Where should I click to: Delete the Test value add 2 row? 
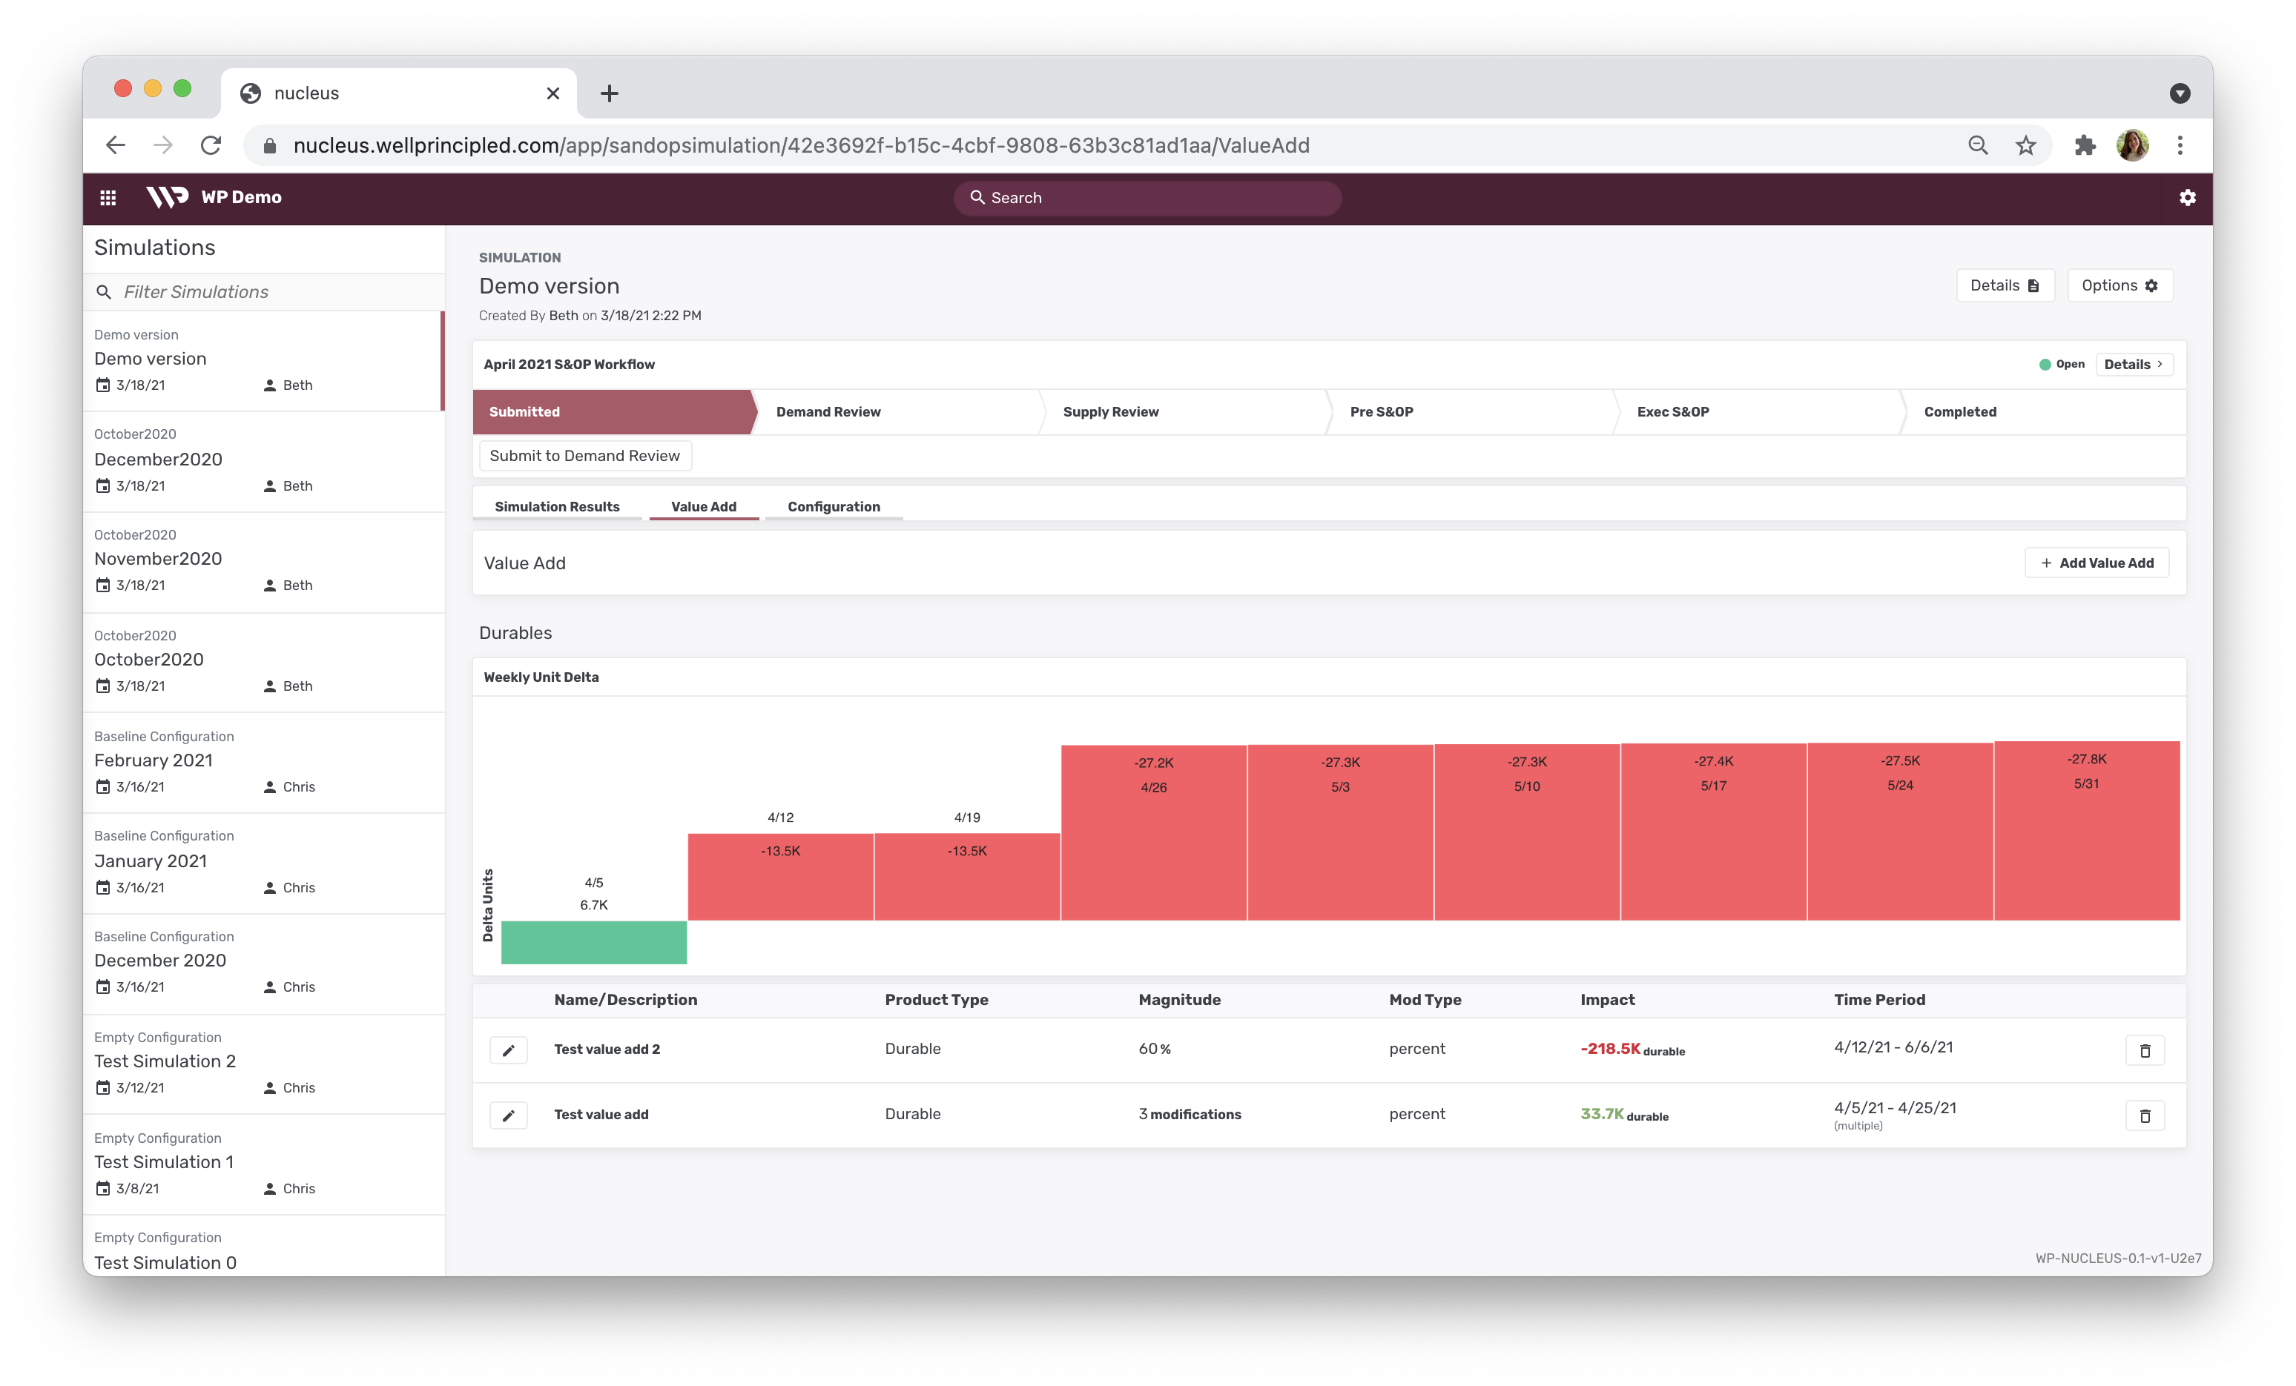coord(2146,1050)
